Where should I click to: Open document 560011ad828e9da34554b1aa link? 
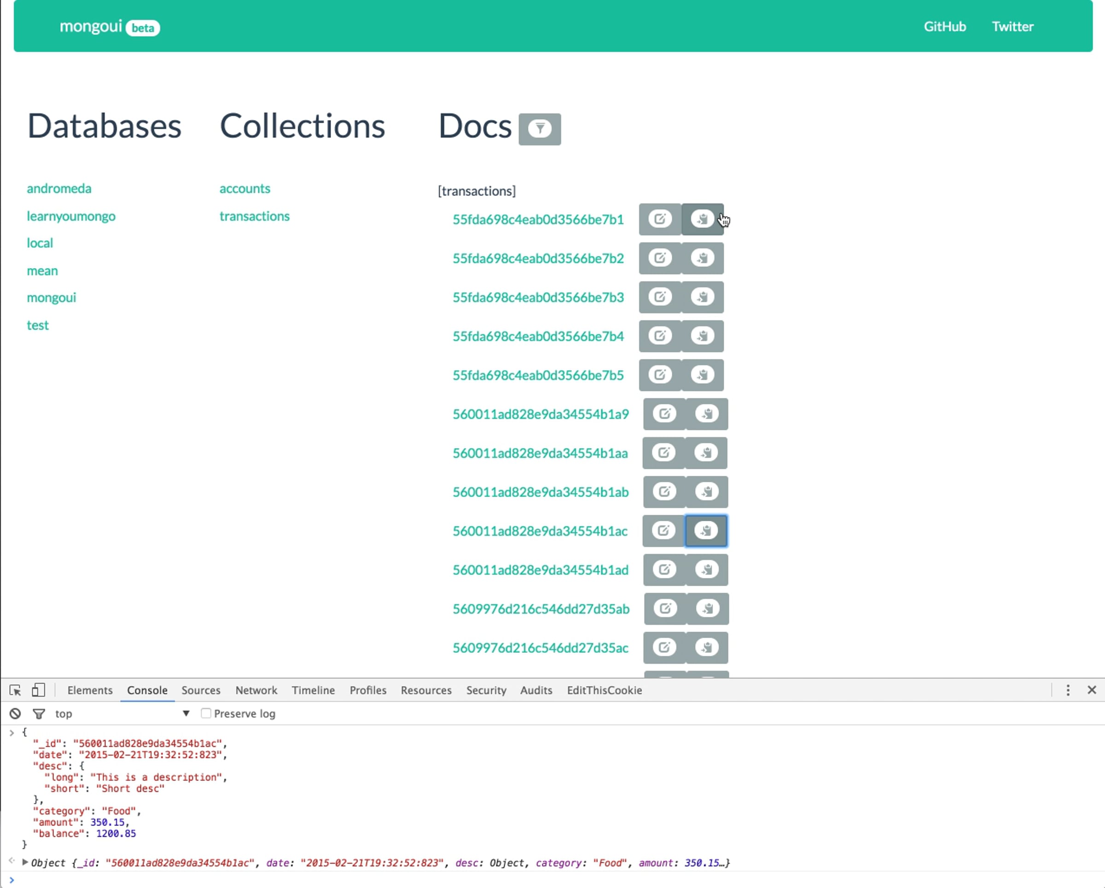coord(540,453)
